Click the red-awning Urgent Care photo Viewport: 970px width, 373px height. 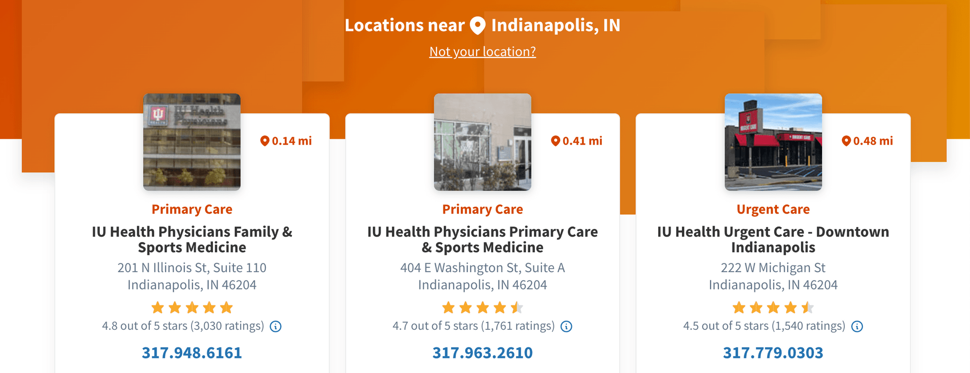tap(773, 142)
